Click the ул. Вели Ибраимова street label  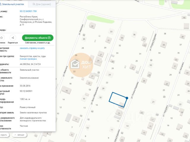click(x=95, y=96)
